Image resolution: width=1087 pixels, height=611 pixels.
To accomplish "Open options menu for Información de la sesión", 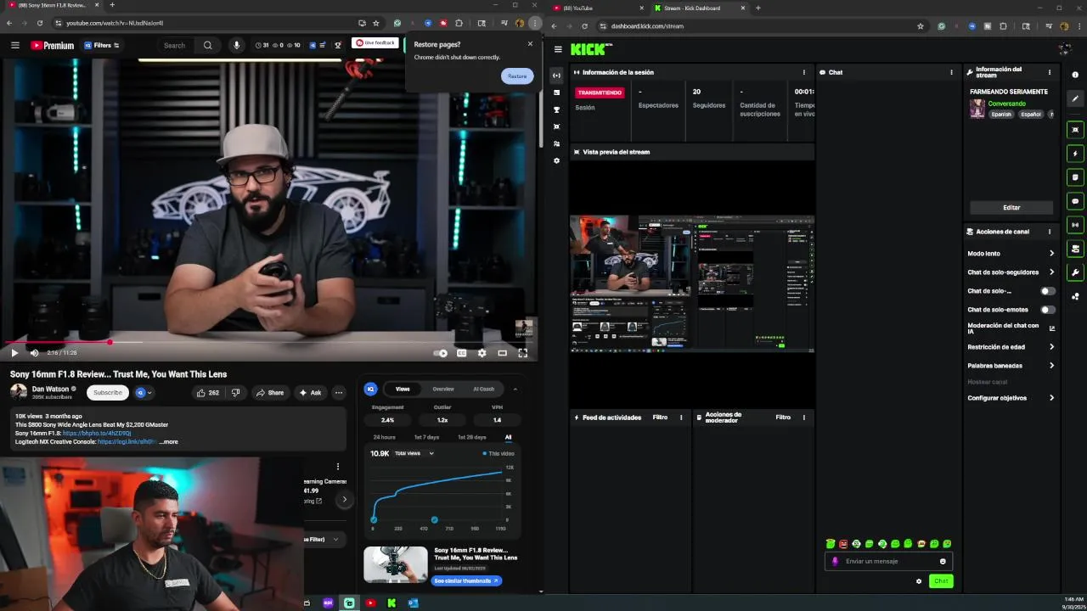I will coord(804,72).
